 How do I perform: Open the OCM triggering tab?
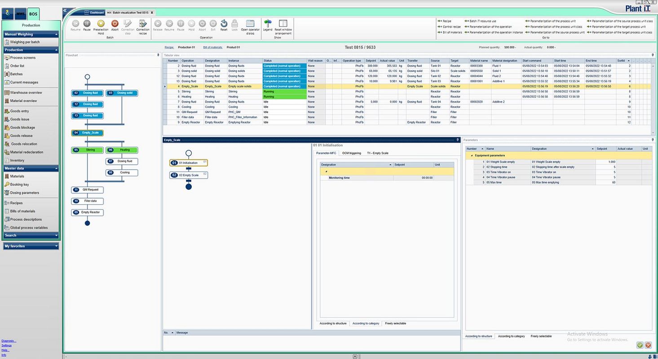(x=351, y=153)
